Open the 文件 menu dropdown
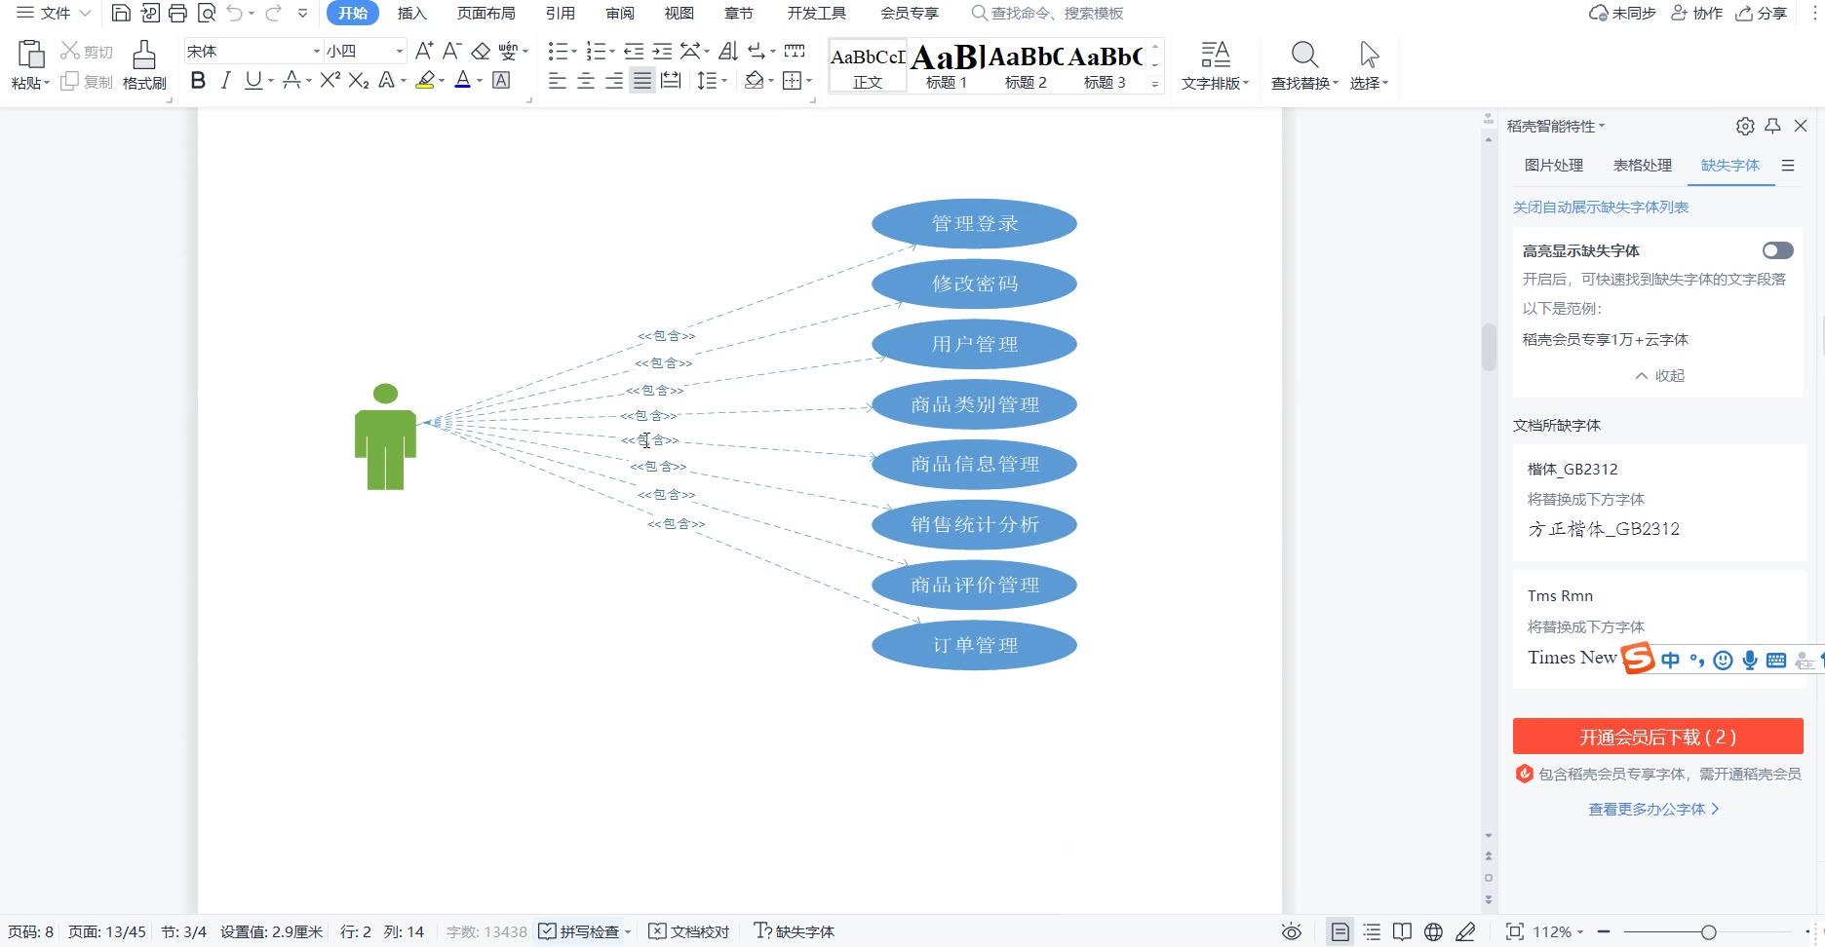 click(54, 13)
